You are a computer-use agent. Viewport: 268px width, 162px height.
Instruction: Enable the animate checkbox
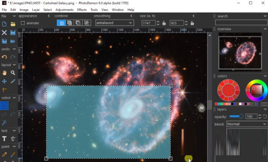(x=23, y=23)
